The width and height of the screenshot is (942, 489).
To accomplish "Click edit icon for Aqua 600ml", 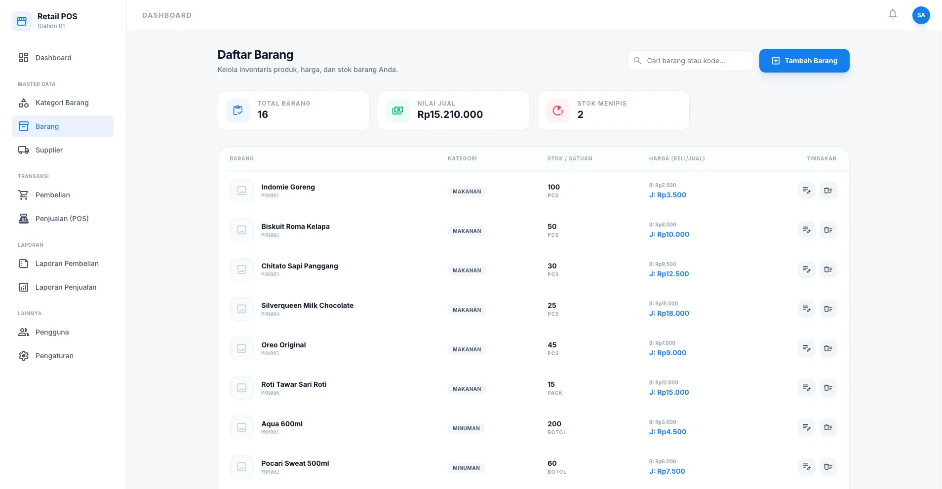I will 806,427.
